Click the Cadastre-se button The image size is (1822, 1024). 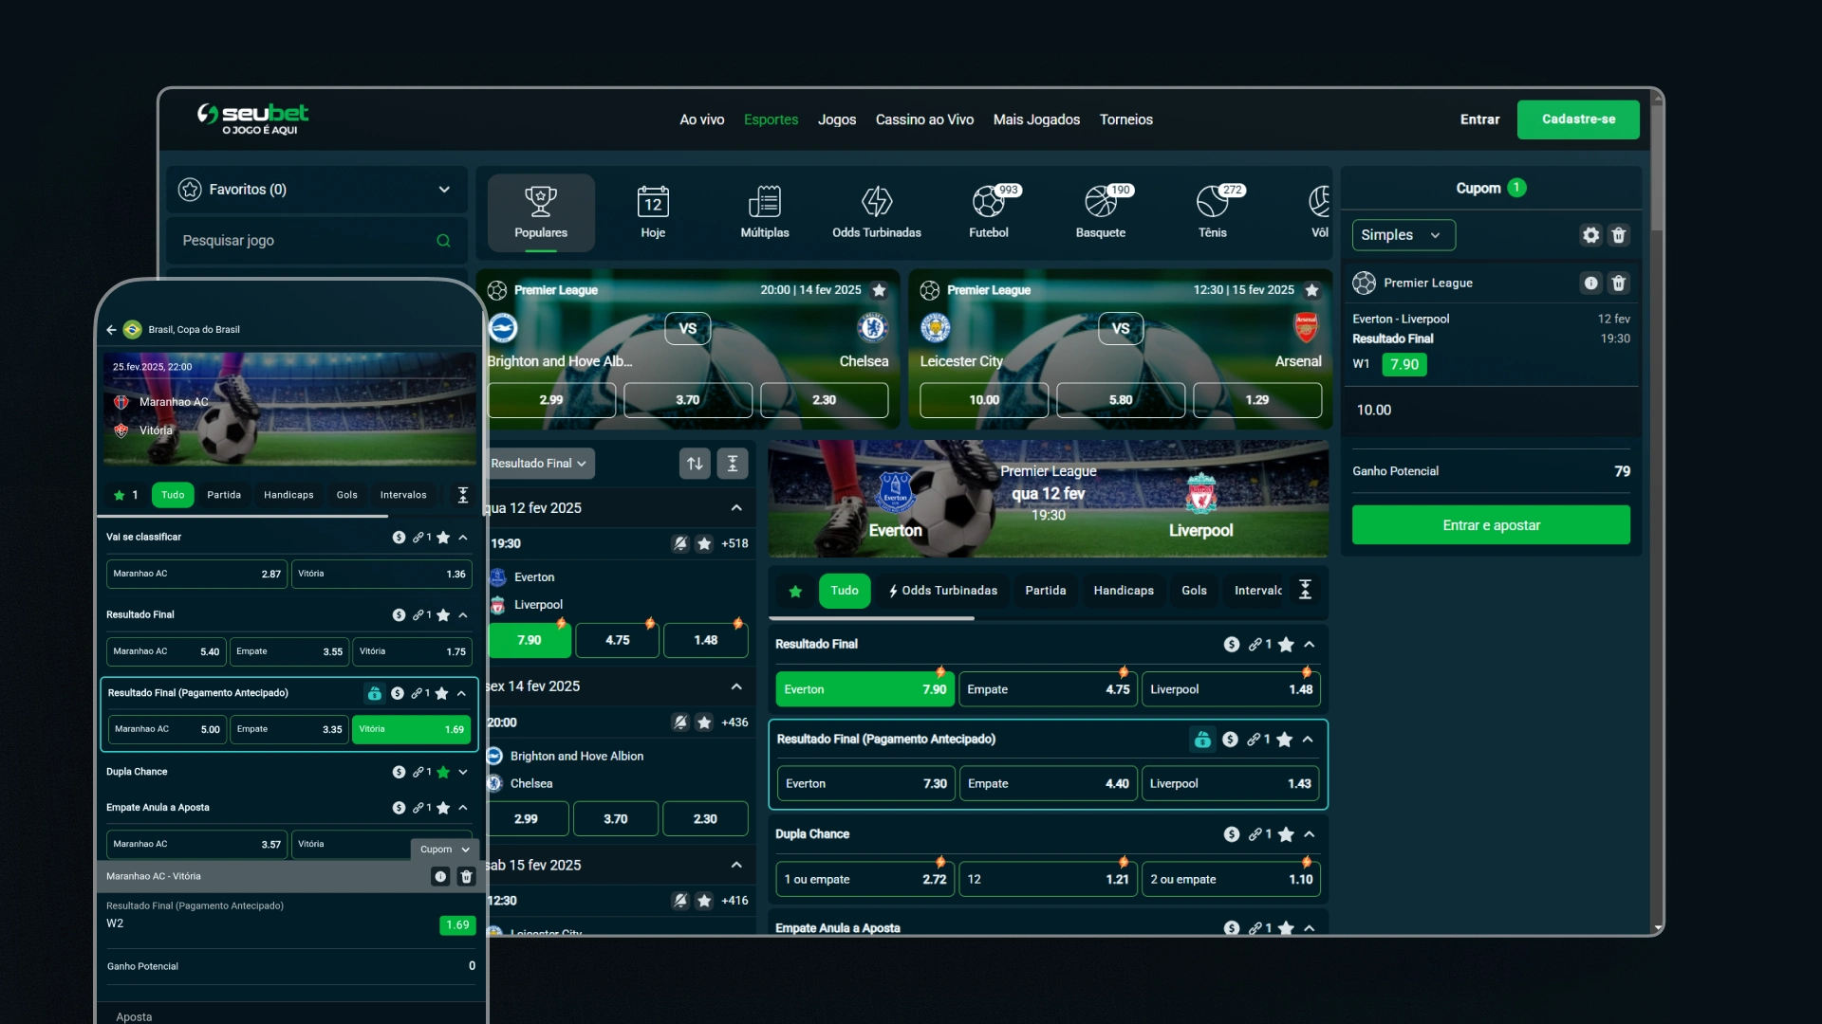(1577, 119)
